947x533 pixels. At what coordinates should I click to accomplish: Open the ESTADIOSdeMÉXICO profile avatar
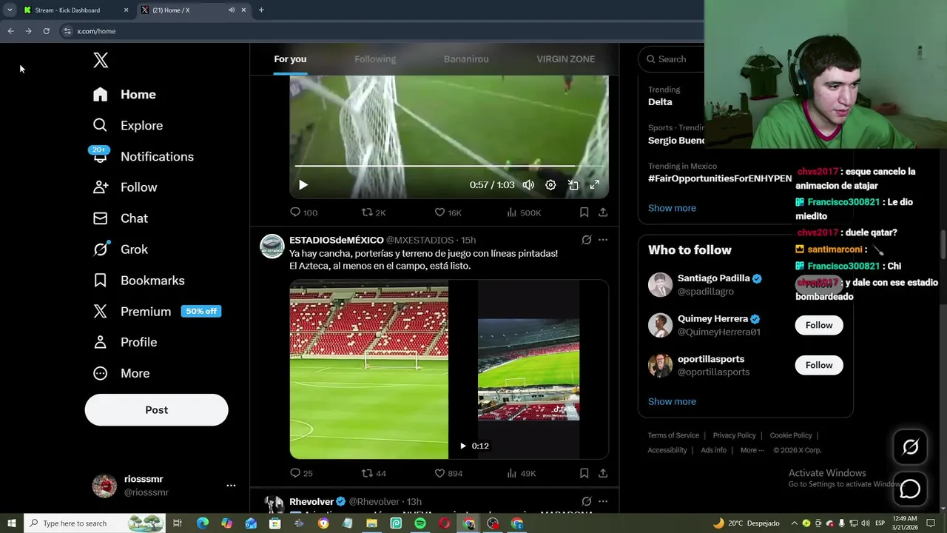[x=272, y=247]
